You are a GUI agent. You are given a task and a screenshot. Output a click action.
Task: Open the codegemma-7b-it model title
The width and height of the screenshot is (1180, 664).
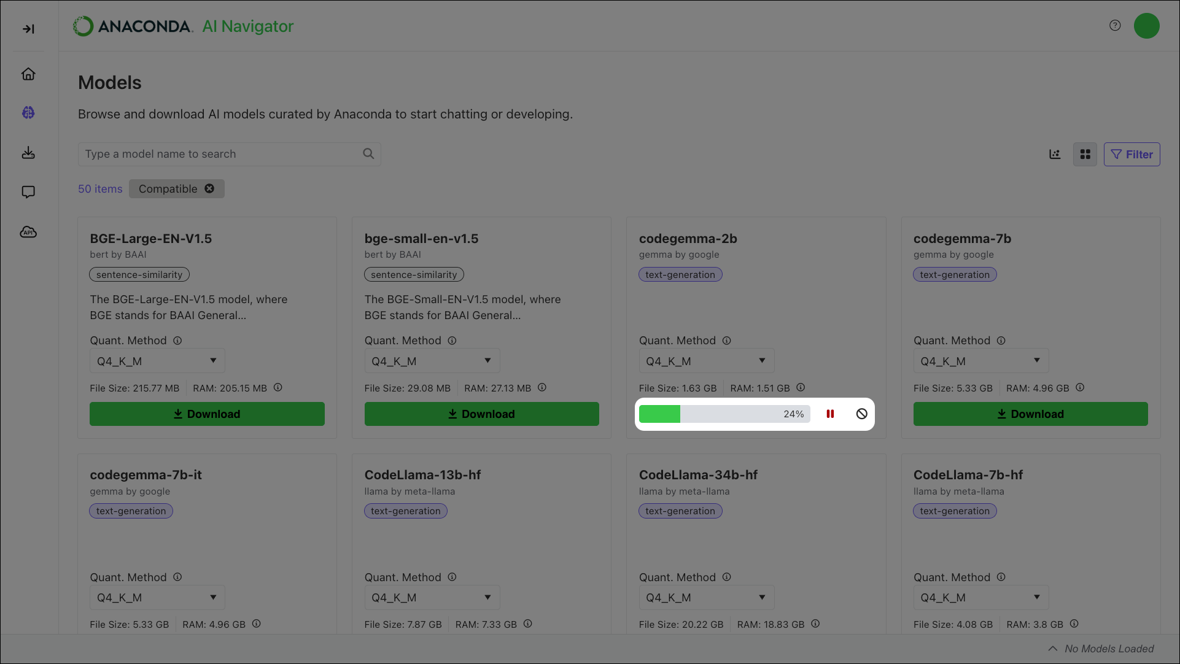146,475
